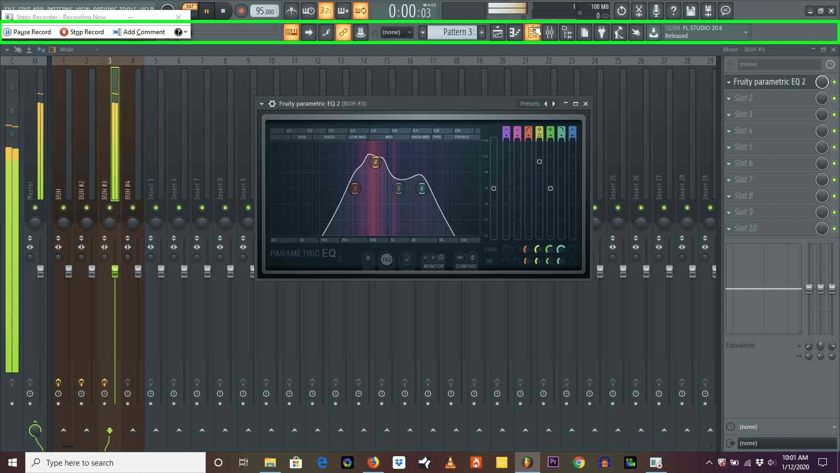This screenshot has width=840, height=473.
Task: Mute the BUH #3 mixer track
Action: [110, 208]
